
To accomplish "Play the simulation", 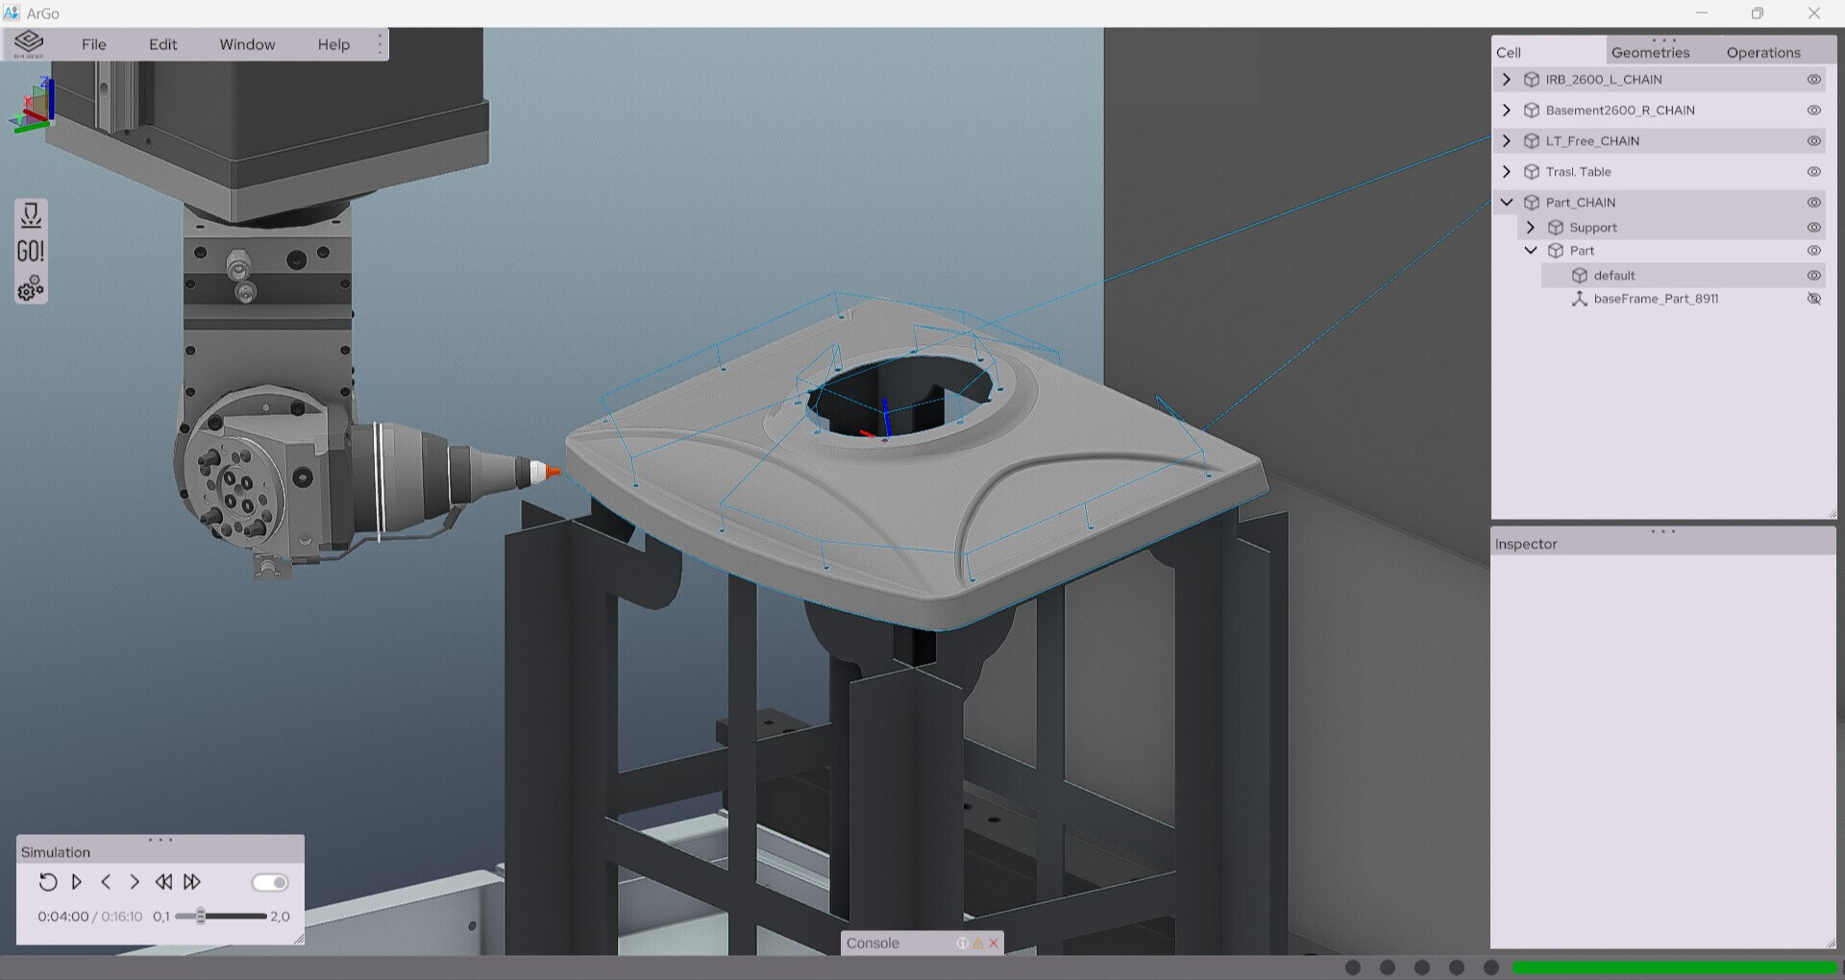I will point(77,882).
